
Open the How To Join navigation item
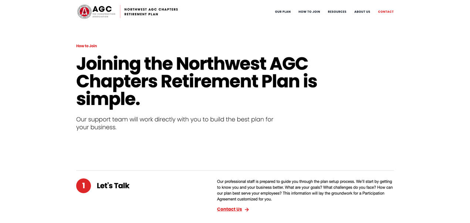tap(309, 12)
